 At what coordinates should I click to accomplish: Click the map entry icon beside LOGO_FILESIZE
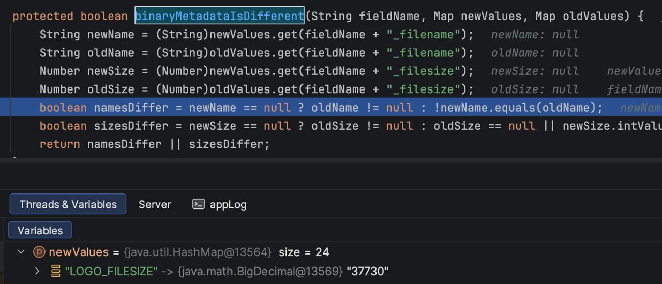click(55, 271)
